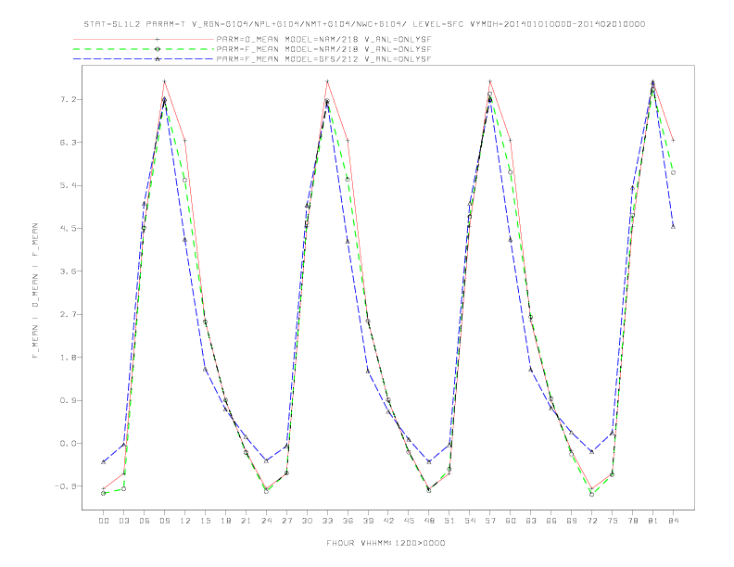This screenshot has width=734, height=567.
Task: Click the green circle data point at hour 84
Action: click(x=673, y=172)
